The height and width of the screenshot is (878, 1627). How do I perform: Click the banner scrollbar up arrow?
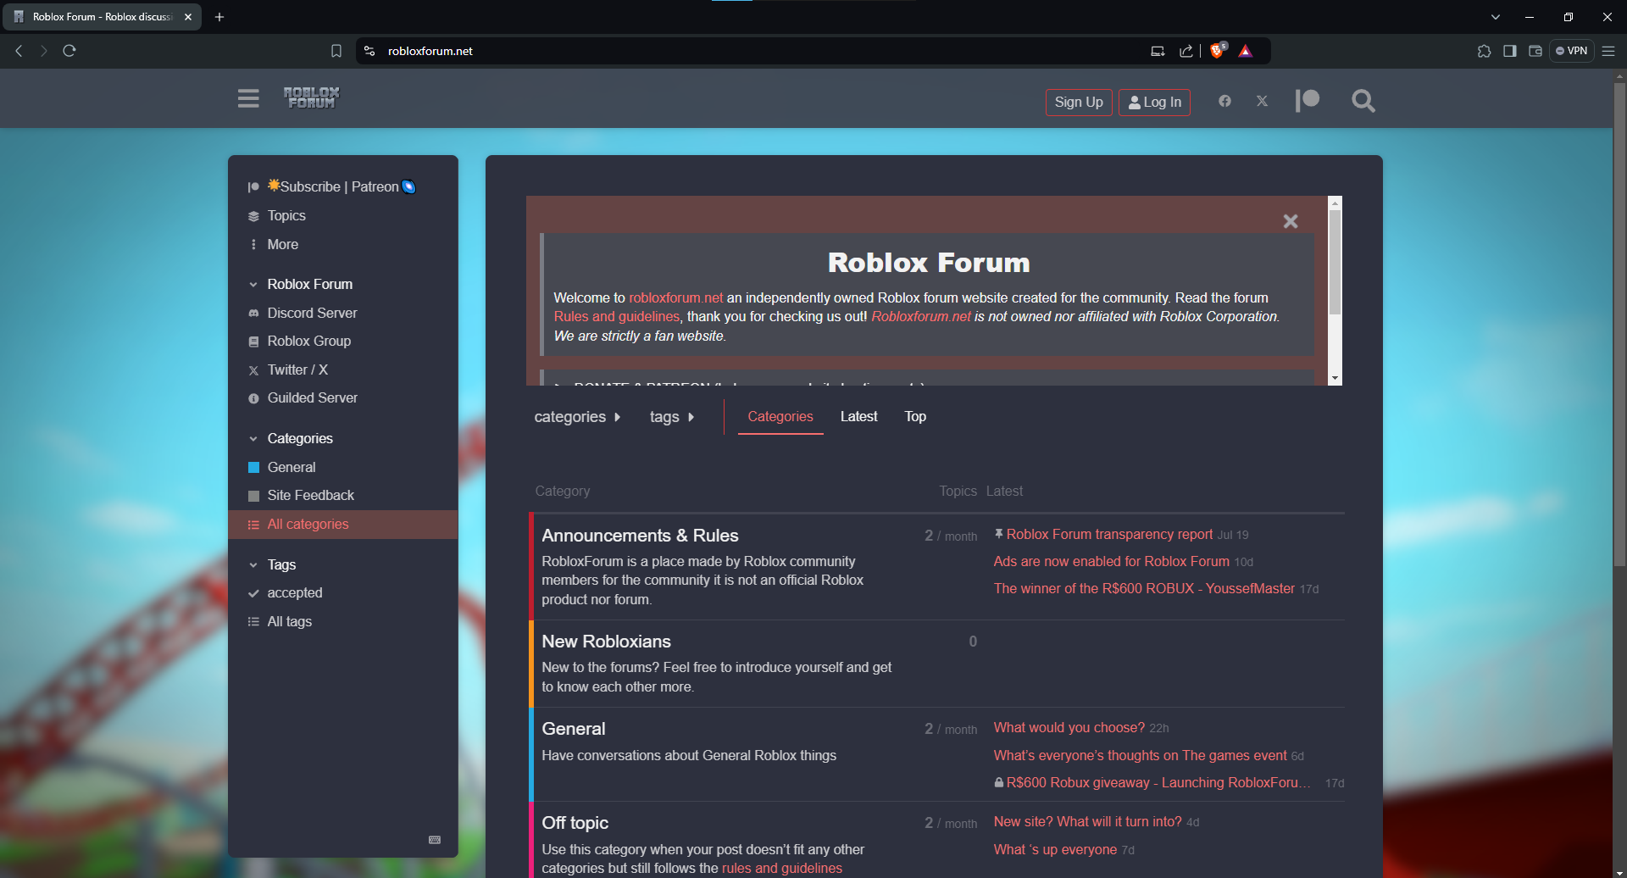(1335, 203)
